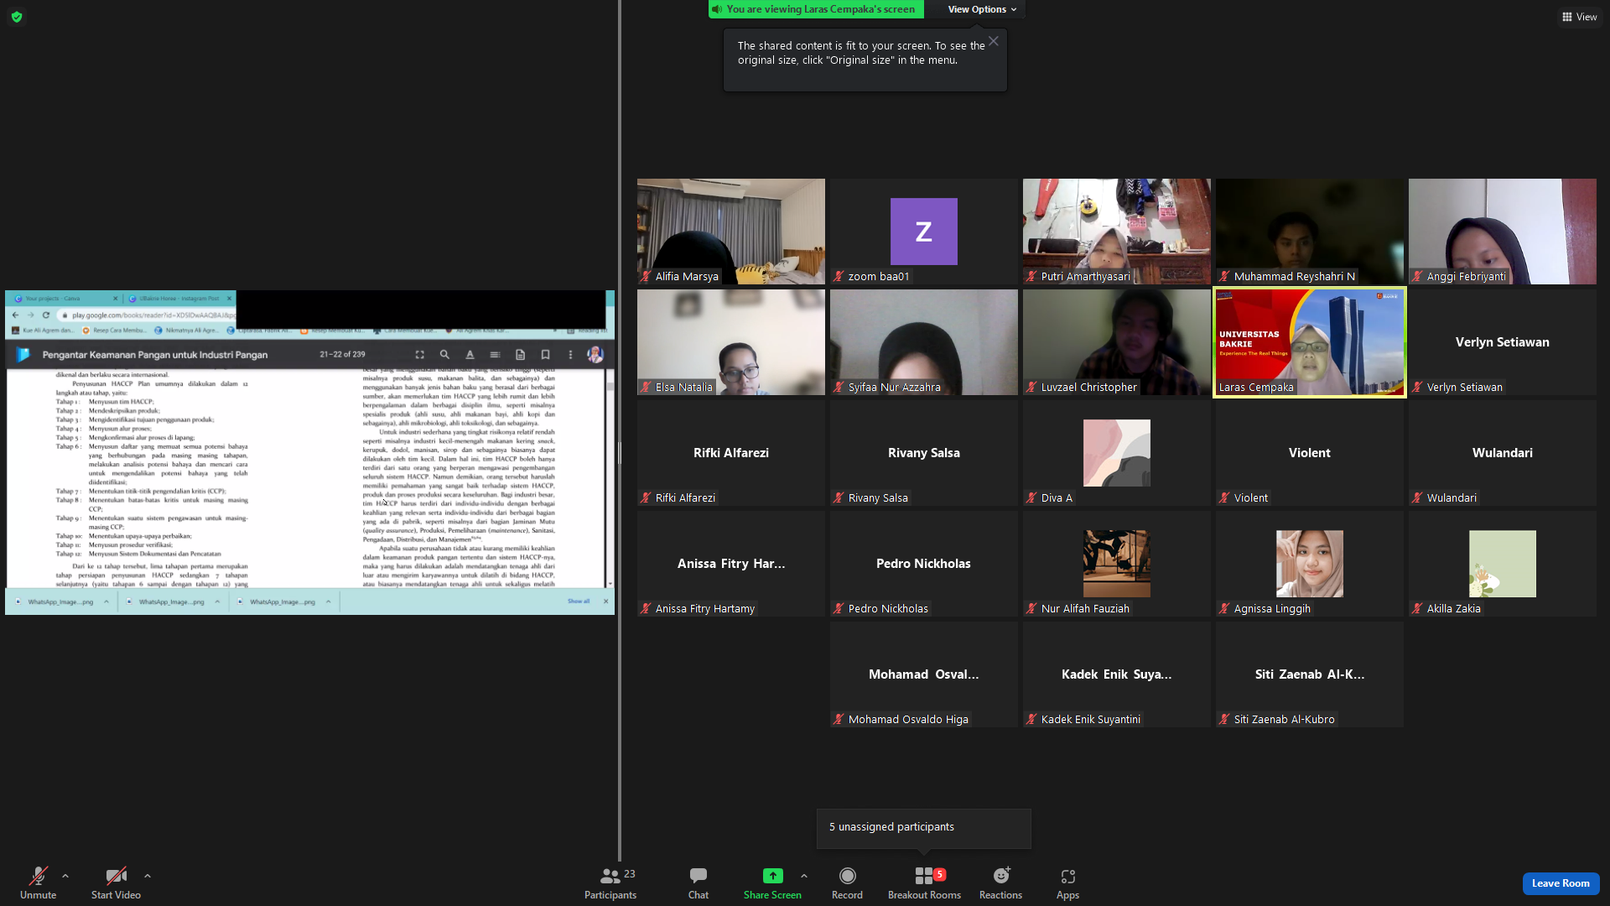Start recording with the Record icon
This screenshot has height=906, width=1610.
click(x=848, y=876)
